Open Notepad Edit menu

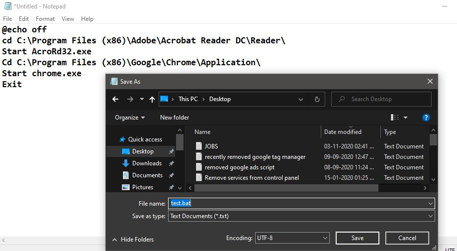coord(23,19)
